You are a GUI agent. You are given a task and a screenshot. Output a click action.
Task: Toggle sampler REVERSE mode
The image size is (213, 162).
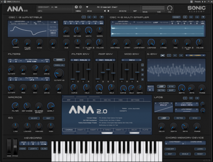coord(164,22)
